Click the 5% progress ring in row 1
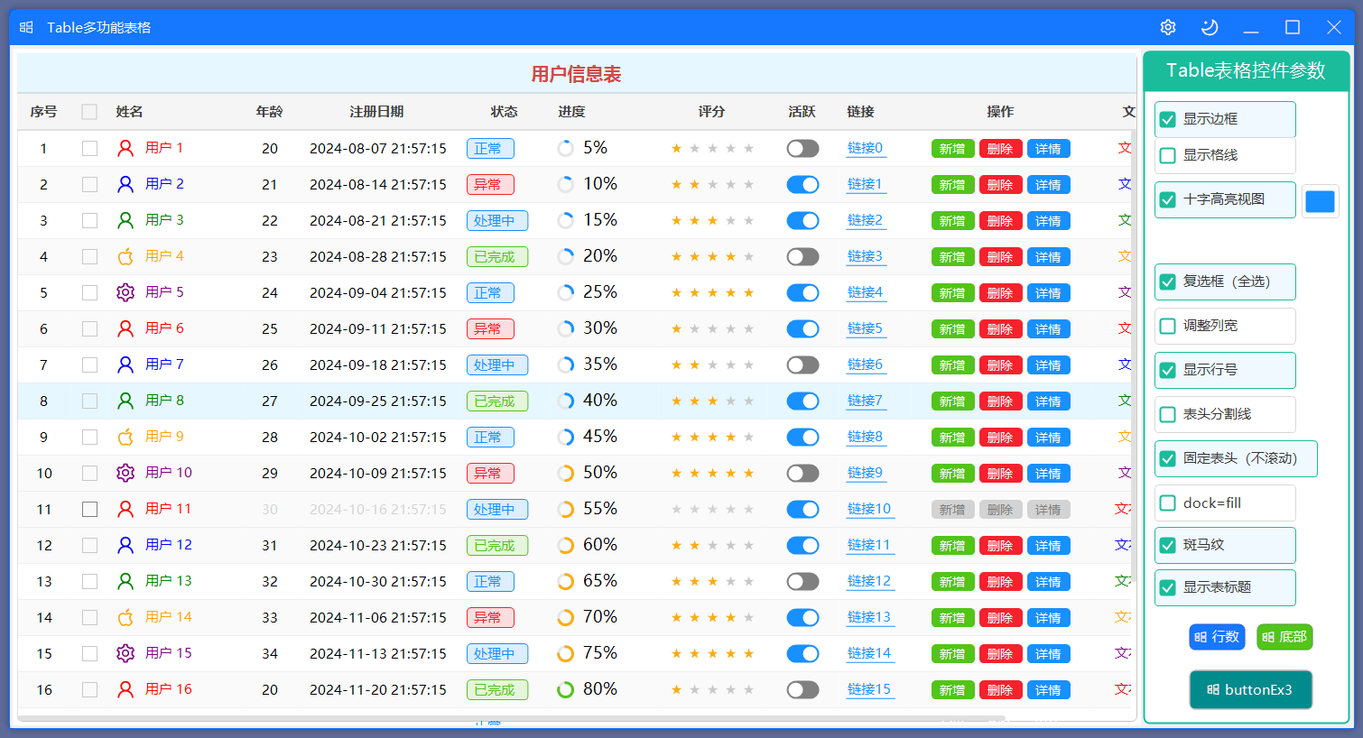The height and width of the screenshot is (738, 1363). tap(565, 148)
